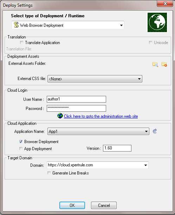Browse for the External Assets Folder
This screenshot has width=175, height=215.
pyautogui.click(x=155, y=64)
